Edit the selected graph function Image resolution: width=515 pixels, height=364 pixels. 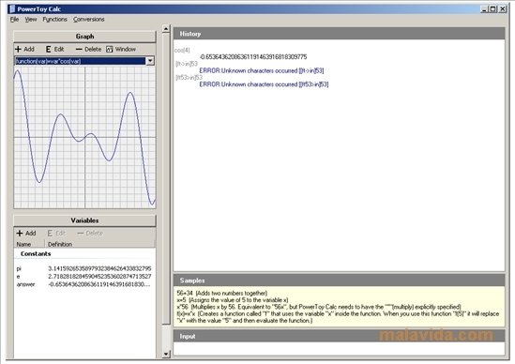tap(54, 50)
